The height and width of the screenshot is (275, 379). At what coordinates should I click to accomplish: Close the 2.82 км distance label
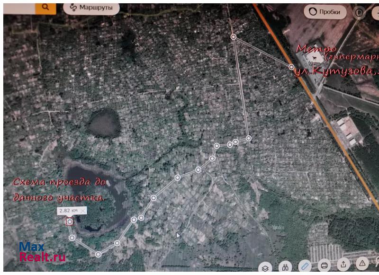pos(83,210)
